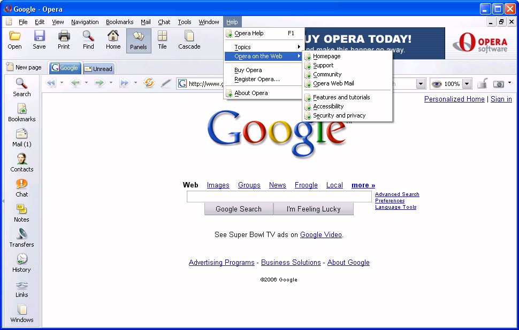Viewport: 519px width, 330px height.
Task: Open the Forward button history dropdown
Action: [111, 83]
